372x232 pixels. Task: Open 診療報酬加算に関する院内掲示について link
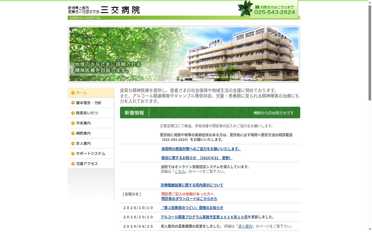coord(192,185)
